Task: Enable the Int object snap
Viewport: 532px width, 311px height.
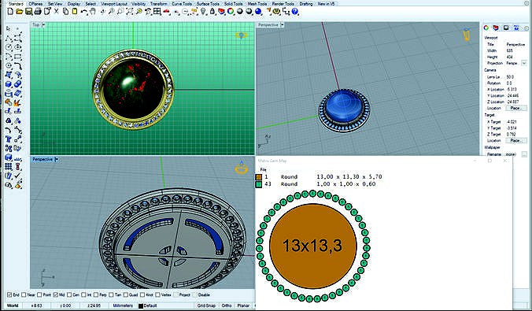Action: point(83,294)
